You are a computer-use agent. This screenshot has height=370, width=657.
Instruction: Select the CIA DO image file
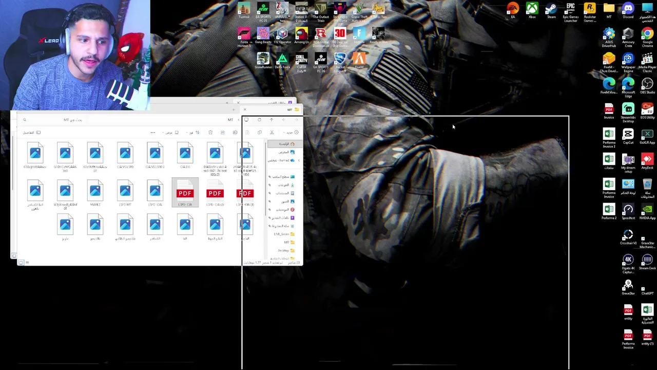185,157
